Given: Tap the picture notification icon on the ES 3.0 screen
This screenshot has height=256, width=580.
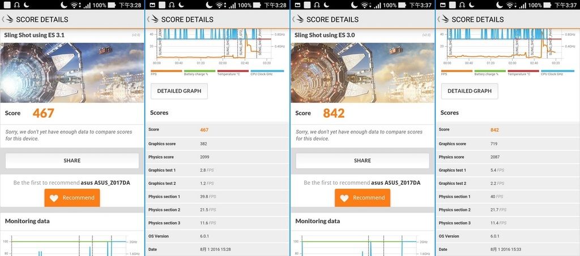Looking at the screenshot, I should tap(297, 5).
